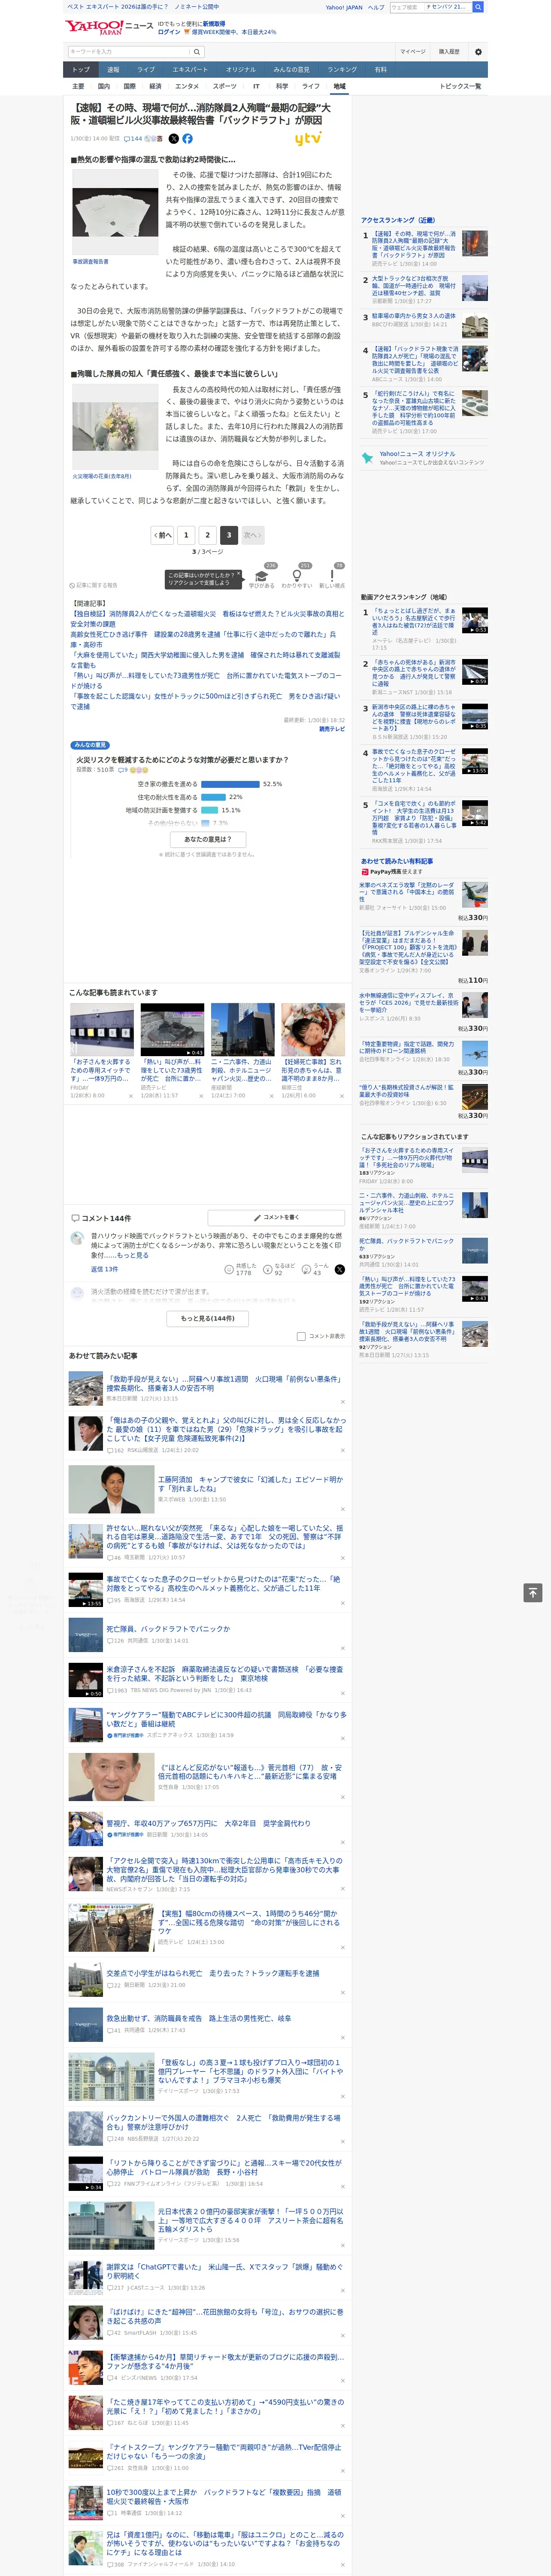Open the トップ navigation tab

pyautogui.click(x=81, y=70)
